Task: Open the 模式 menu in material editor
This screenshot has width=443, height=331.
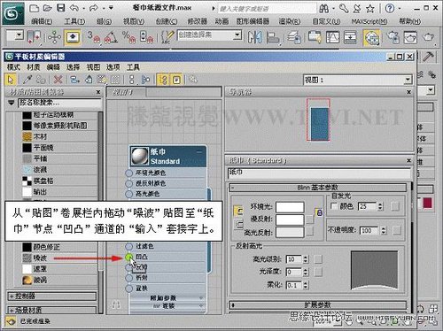Action: coord(13,67)
